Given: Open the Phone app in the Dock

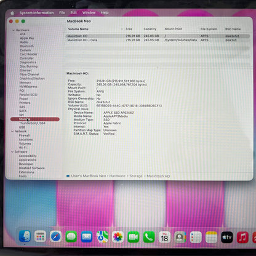Looking at the screenshot, I should pyautogui.click(x=149, y=236).
